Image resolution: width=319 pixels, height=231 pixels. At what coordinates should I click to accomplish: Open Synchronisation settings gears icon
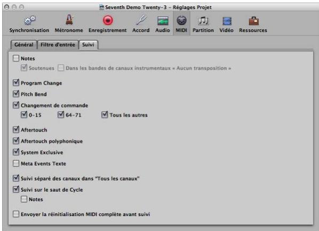click(29, 21)
